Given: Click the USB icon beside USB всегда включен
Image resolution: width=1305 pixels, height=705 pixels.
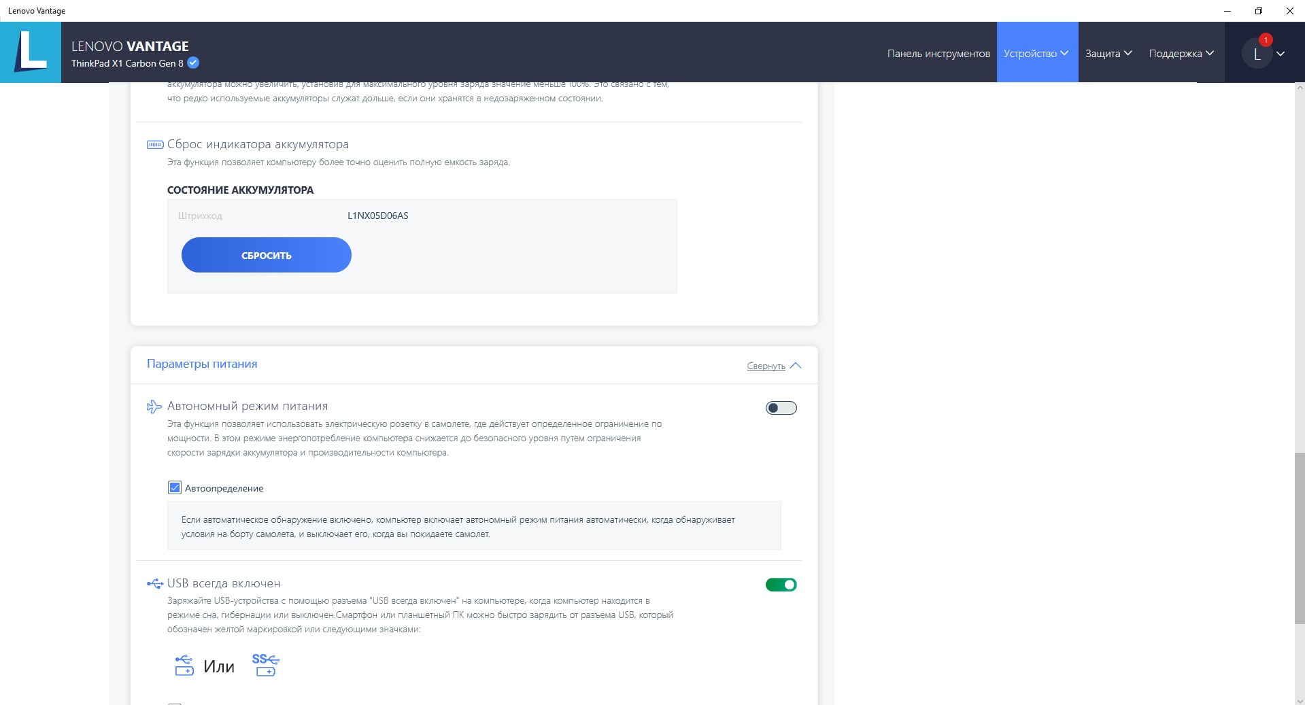Looking at the screenshot, I should (x=155, y=584).
